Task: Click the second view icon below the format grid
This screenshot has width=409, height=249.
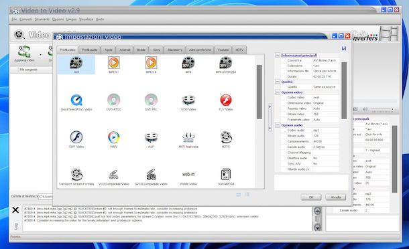Action: pos(247,195)
